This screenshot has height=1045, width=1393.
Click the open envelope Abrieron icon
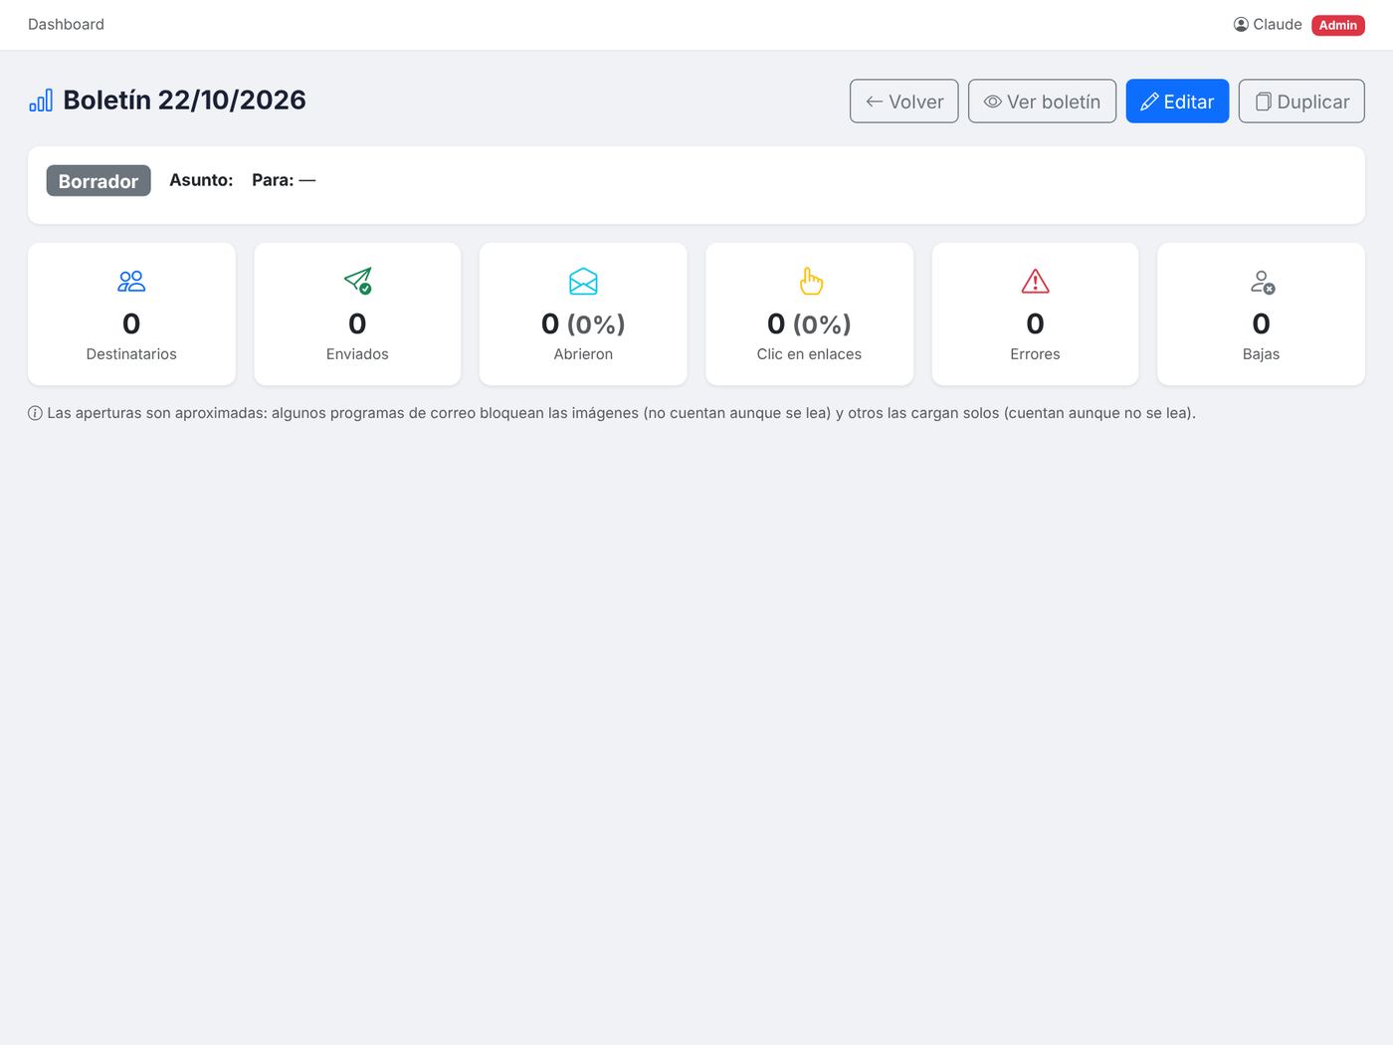(x=583, y=282)
